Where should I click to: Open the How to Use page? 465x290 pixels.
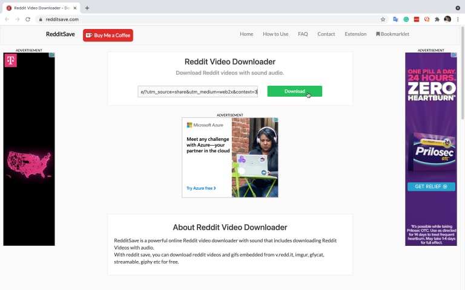click(275, 34)
